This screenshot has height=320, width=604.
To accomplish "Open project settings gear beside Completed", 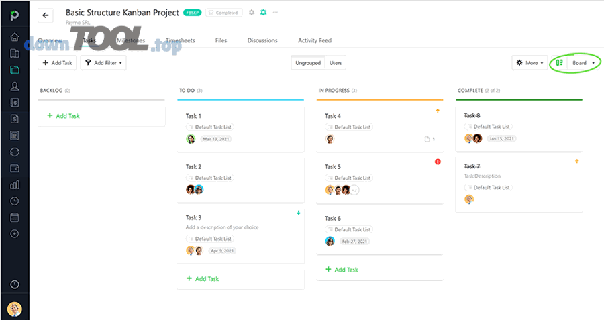I will 252,12.
